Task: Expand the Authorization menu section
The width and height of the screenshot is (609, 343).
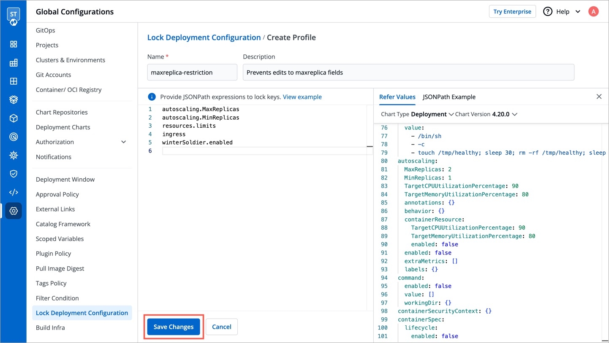Action: pos(123,142)
